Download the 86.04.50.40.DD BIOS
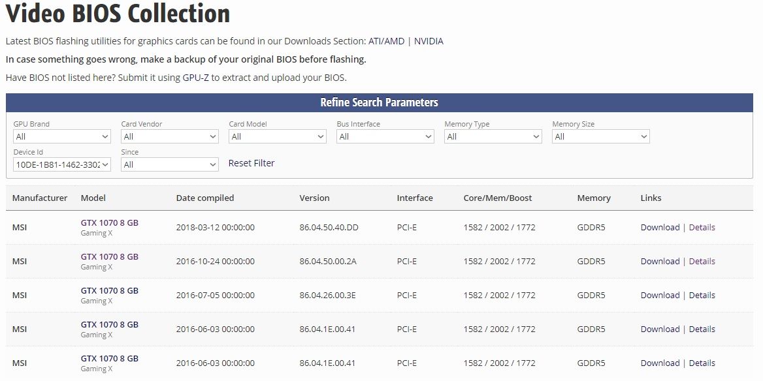Image resolution: width=763 pixels, height=381 pixels. (x=660, y=227)
